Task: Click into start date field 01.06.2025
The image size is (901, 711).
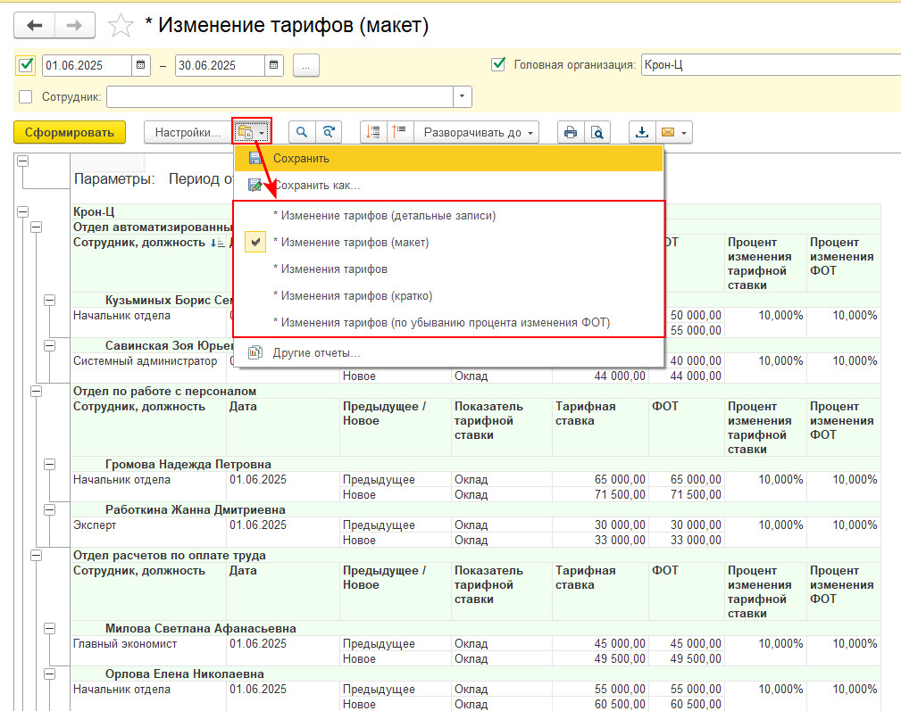Action: (88, 65)
